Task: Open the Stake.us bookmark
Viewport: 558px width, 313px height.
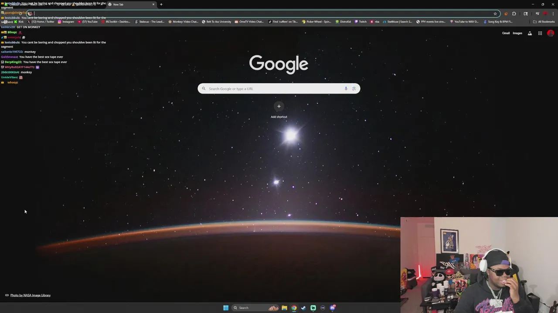Action: pos(150,22)
